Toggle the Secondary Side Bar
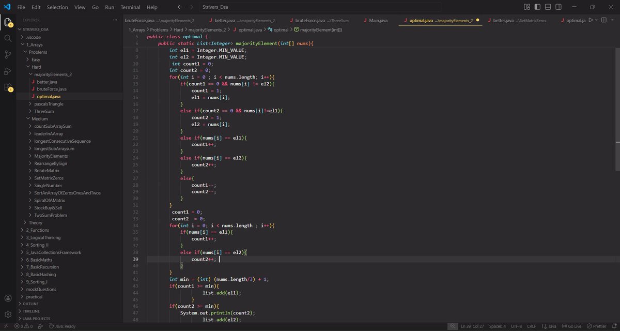 click(x=560, y=7)
